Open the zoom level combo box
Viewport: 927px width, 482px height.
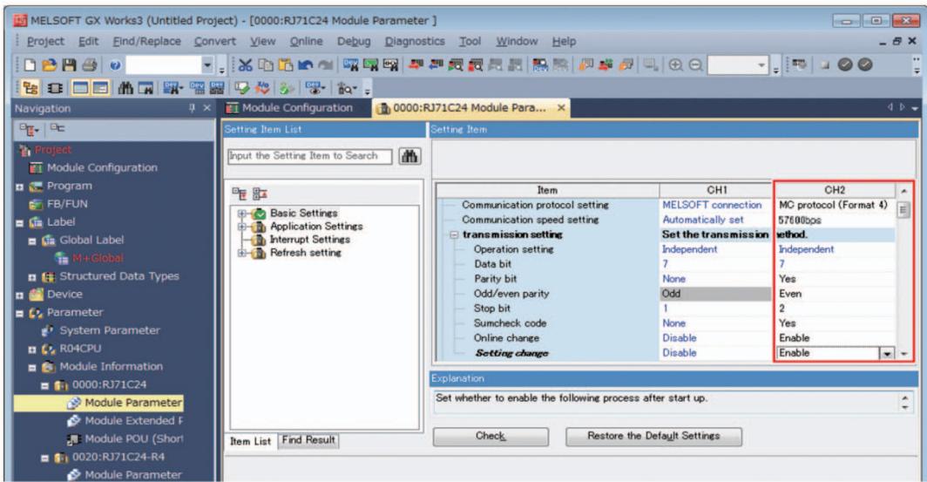coord(762,65)
